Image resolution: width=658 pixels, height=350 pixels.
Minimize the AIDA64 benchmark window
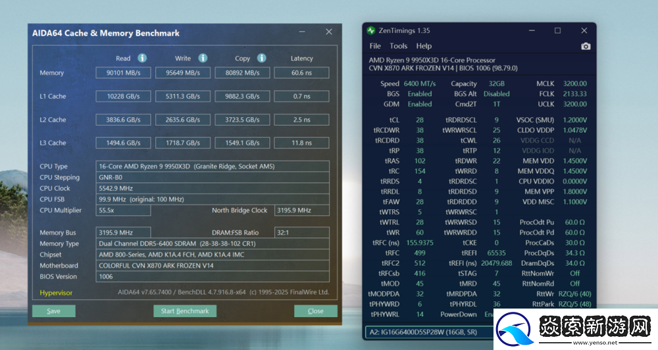pyautogui.click(x=301, y=32)
